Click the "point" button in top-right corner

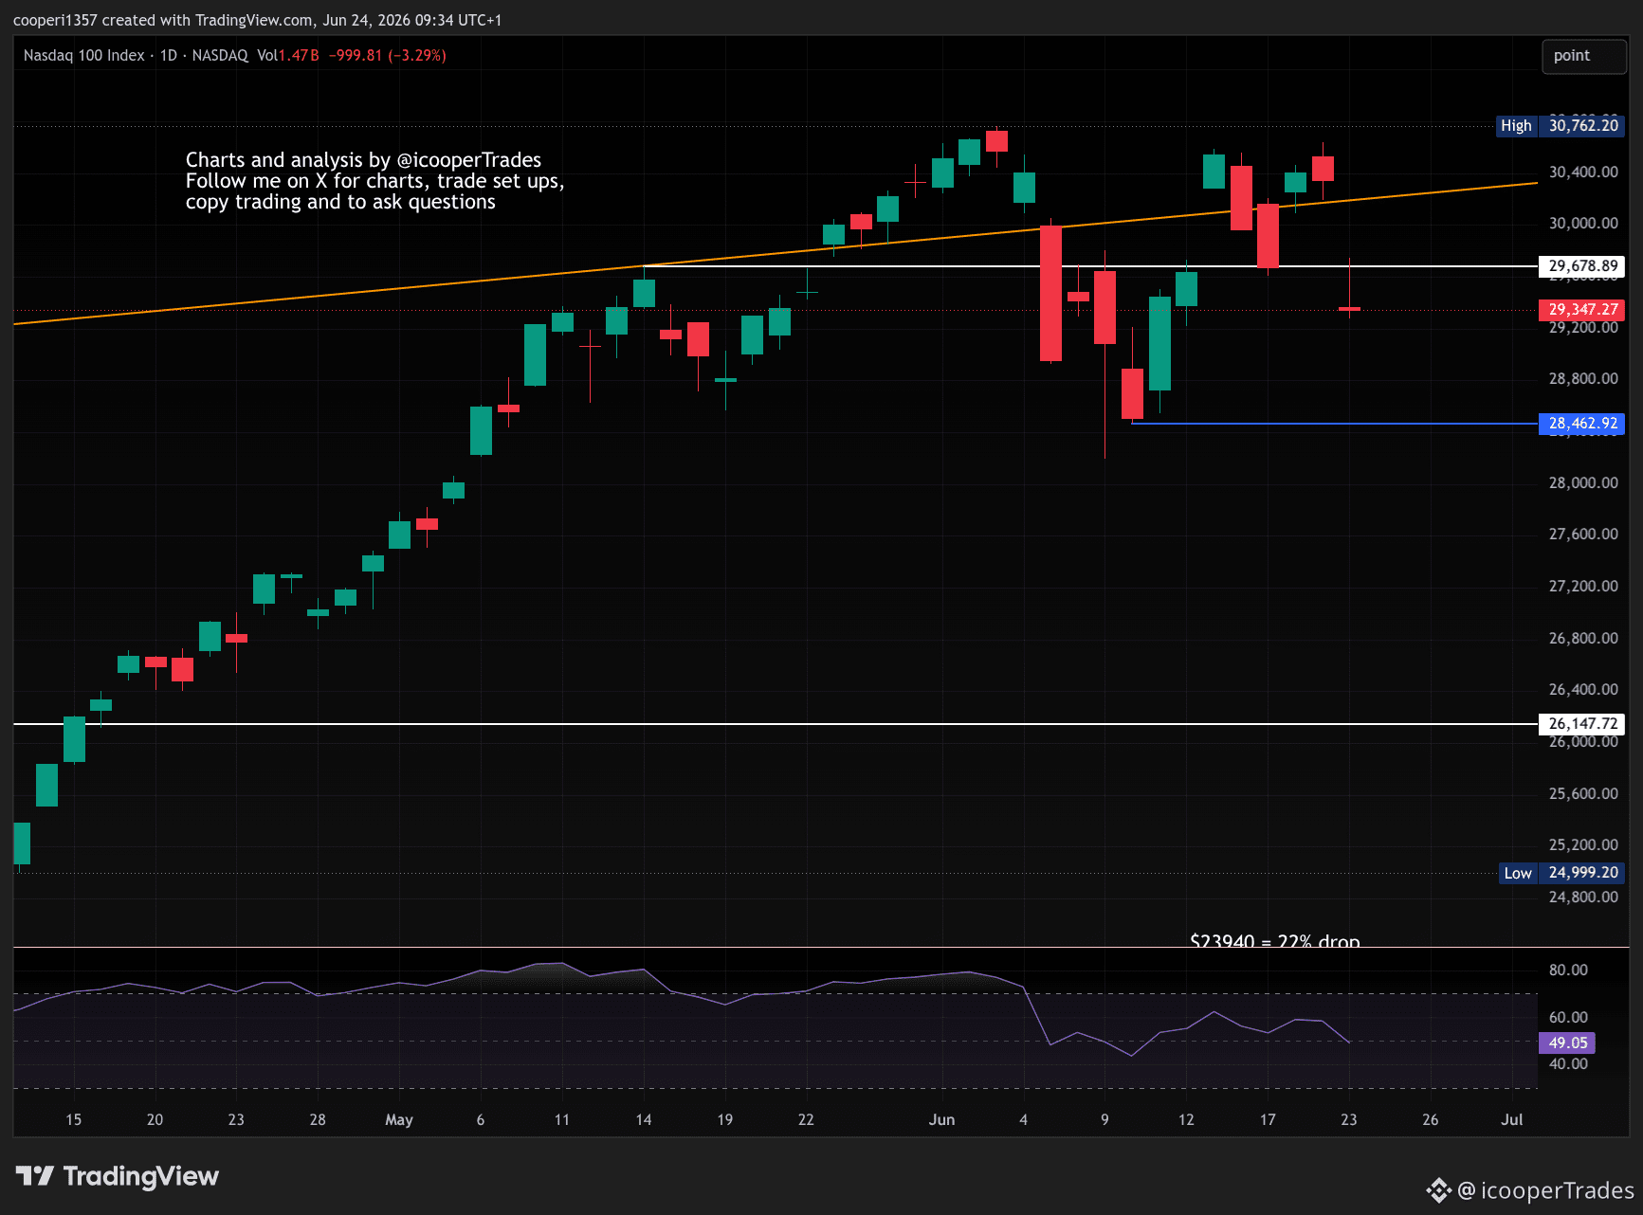pyautogui.click(x=1584, y=56)
